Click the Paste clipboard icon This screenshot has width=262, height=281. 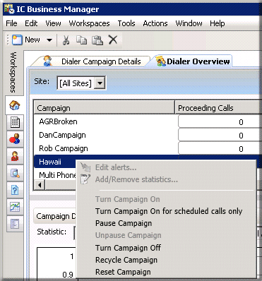point(97,40)
